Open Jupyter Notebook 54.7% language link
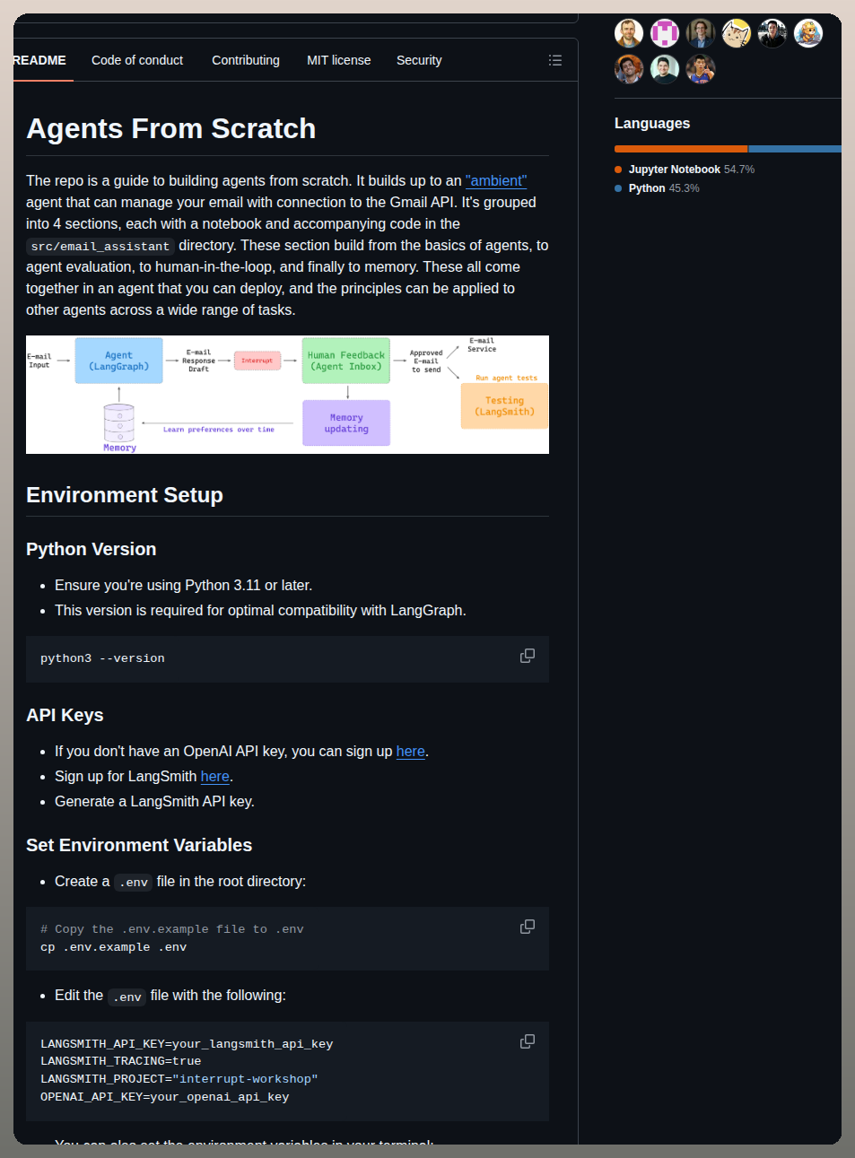This screenshot has height=1158, width=855. [685, 170]
